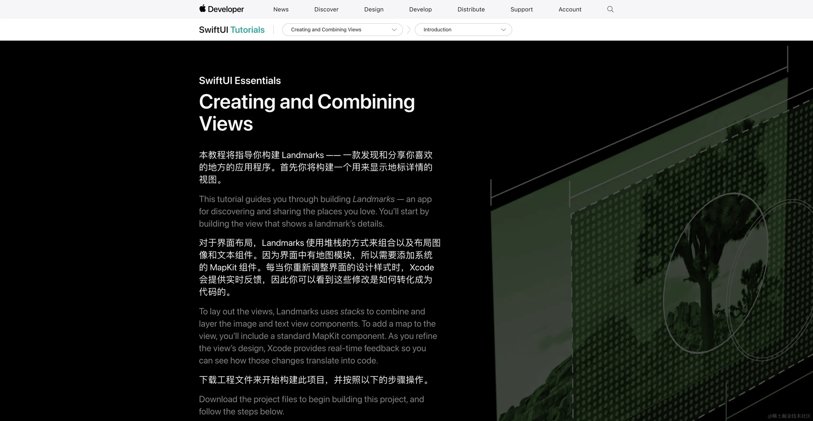This screenshot has height=421, width=813.
Task: Select the Creating and Combining Views title
Action: coord(307,112)
